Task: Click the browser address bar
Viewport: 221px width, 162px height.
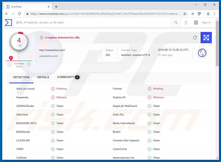Action: pos(105,14)
